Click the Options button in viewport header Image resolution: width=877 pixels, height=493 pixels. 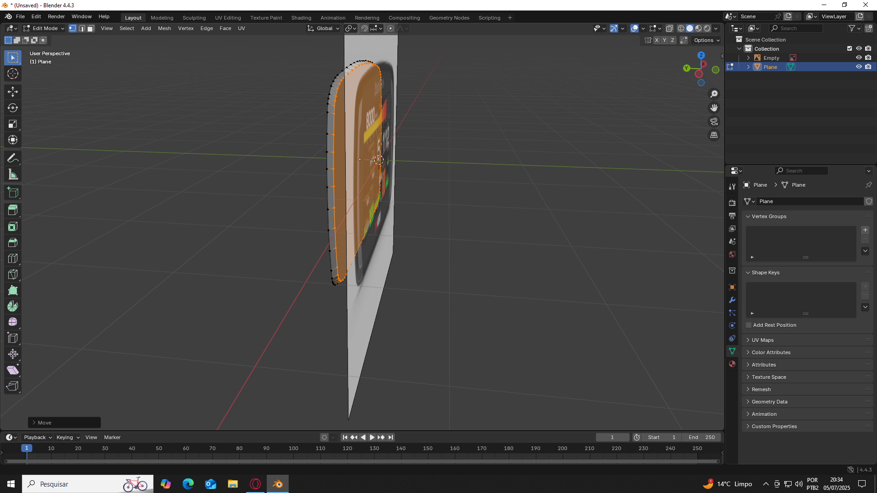[706, 40]
